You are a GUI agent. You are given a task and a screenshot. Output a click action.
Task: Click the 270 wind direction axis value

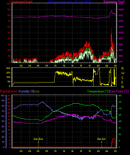coord(8,73)
